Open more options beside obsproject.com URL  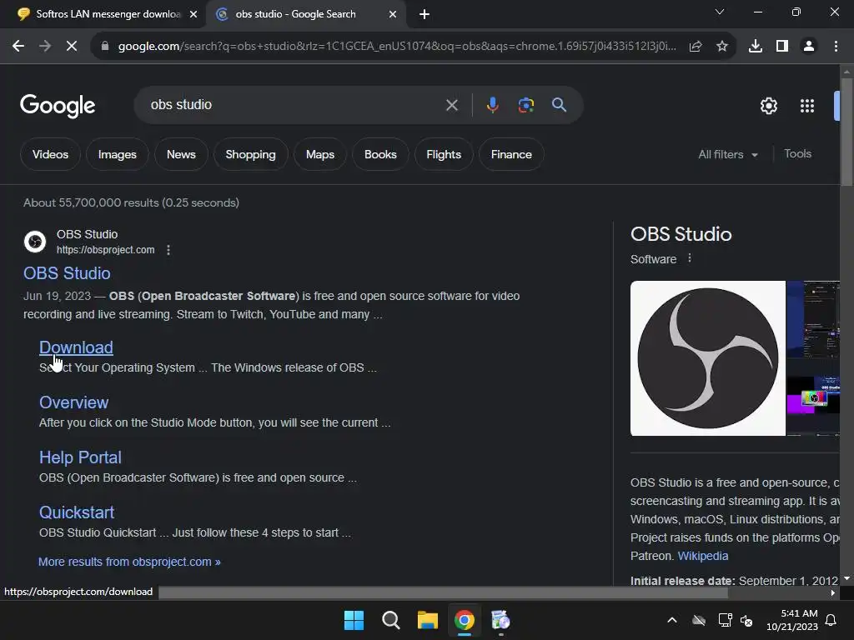[x=168, y=250]
